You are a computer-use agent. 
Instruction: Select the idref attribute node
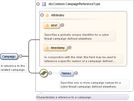click(x=52, y=25)
